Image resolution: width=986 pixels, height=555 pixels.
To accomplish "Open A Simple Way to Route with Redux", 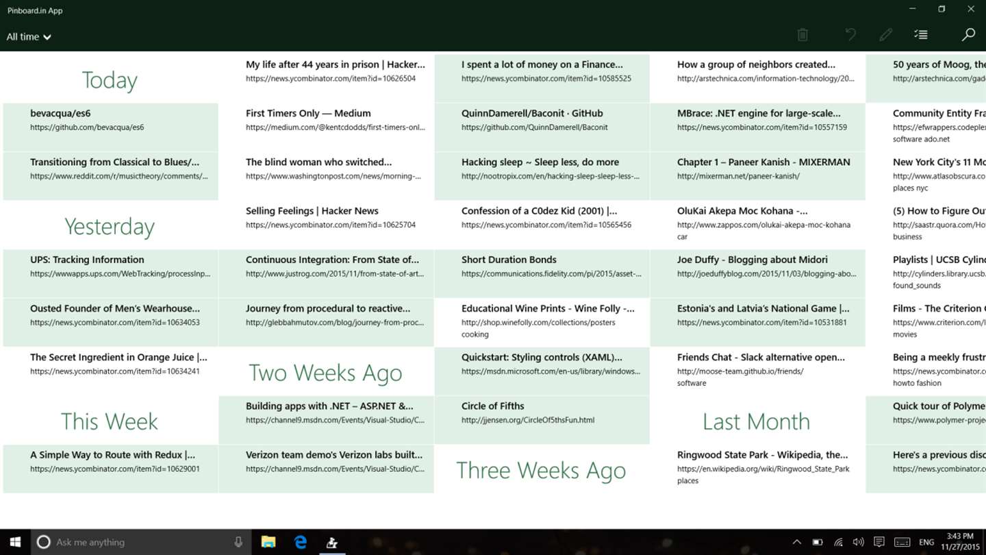I will click(x=111, y=469).
